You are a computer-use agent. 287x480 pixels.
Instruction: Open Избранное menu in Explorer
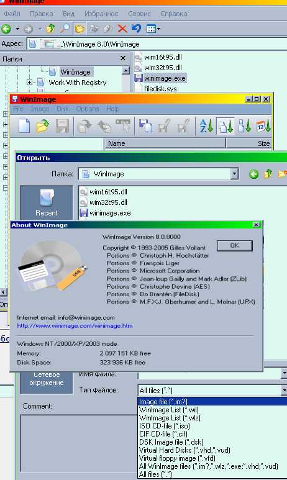[x=101, y=14]
